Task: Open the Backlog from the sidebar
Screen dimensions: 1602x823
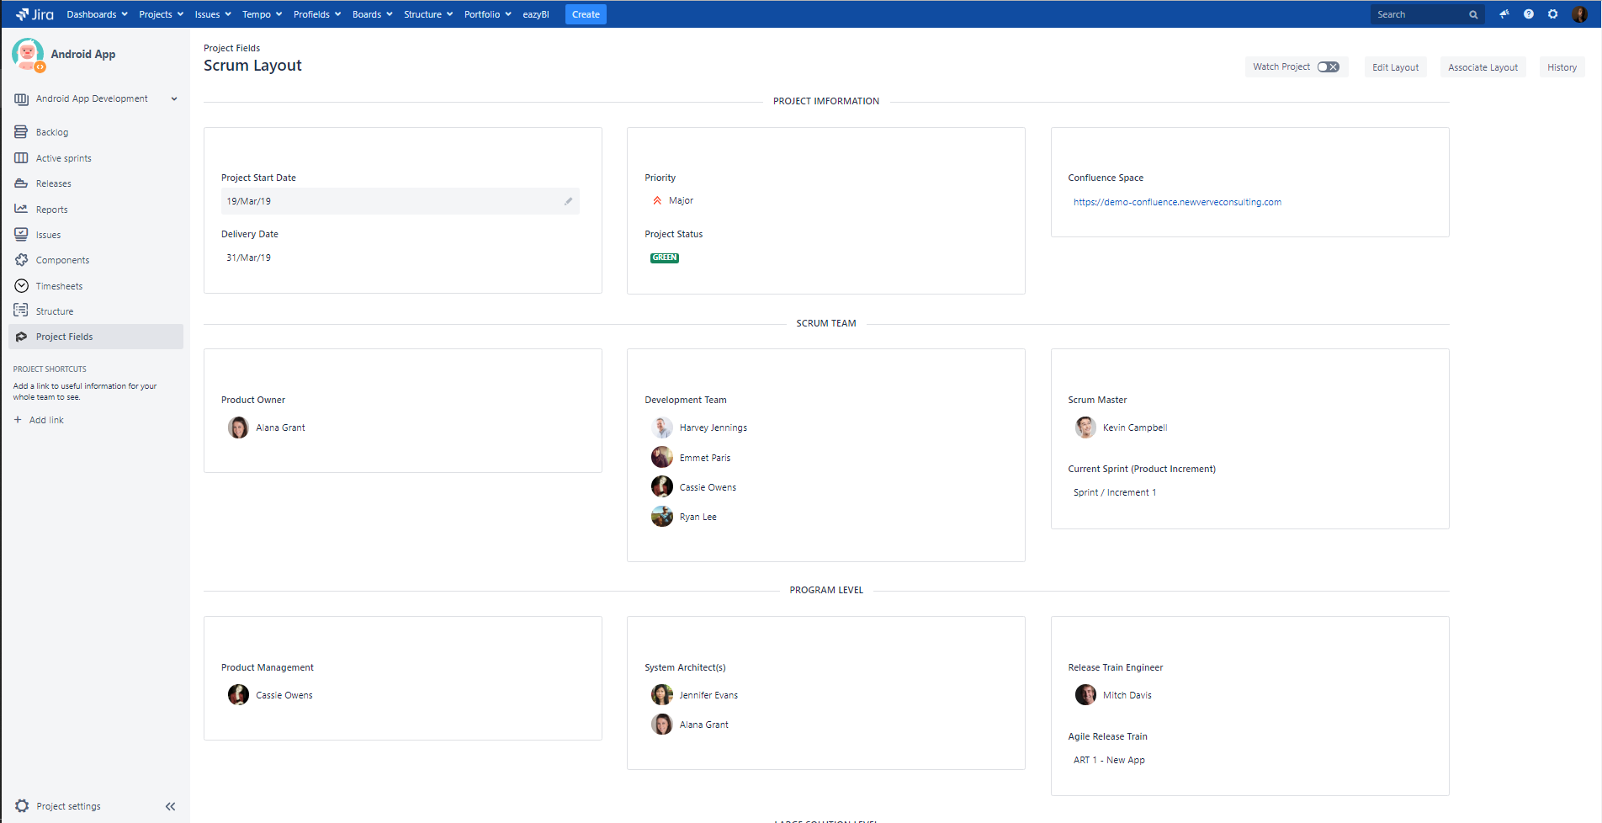Action: click(x=20, y=131)
